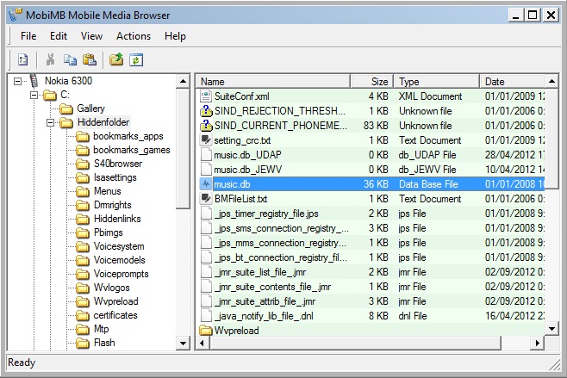Select Mtp folder in tree

[102, 329]
